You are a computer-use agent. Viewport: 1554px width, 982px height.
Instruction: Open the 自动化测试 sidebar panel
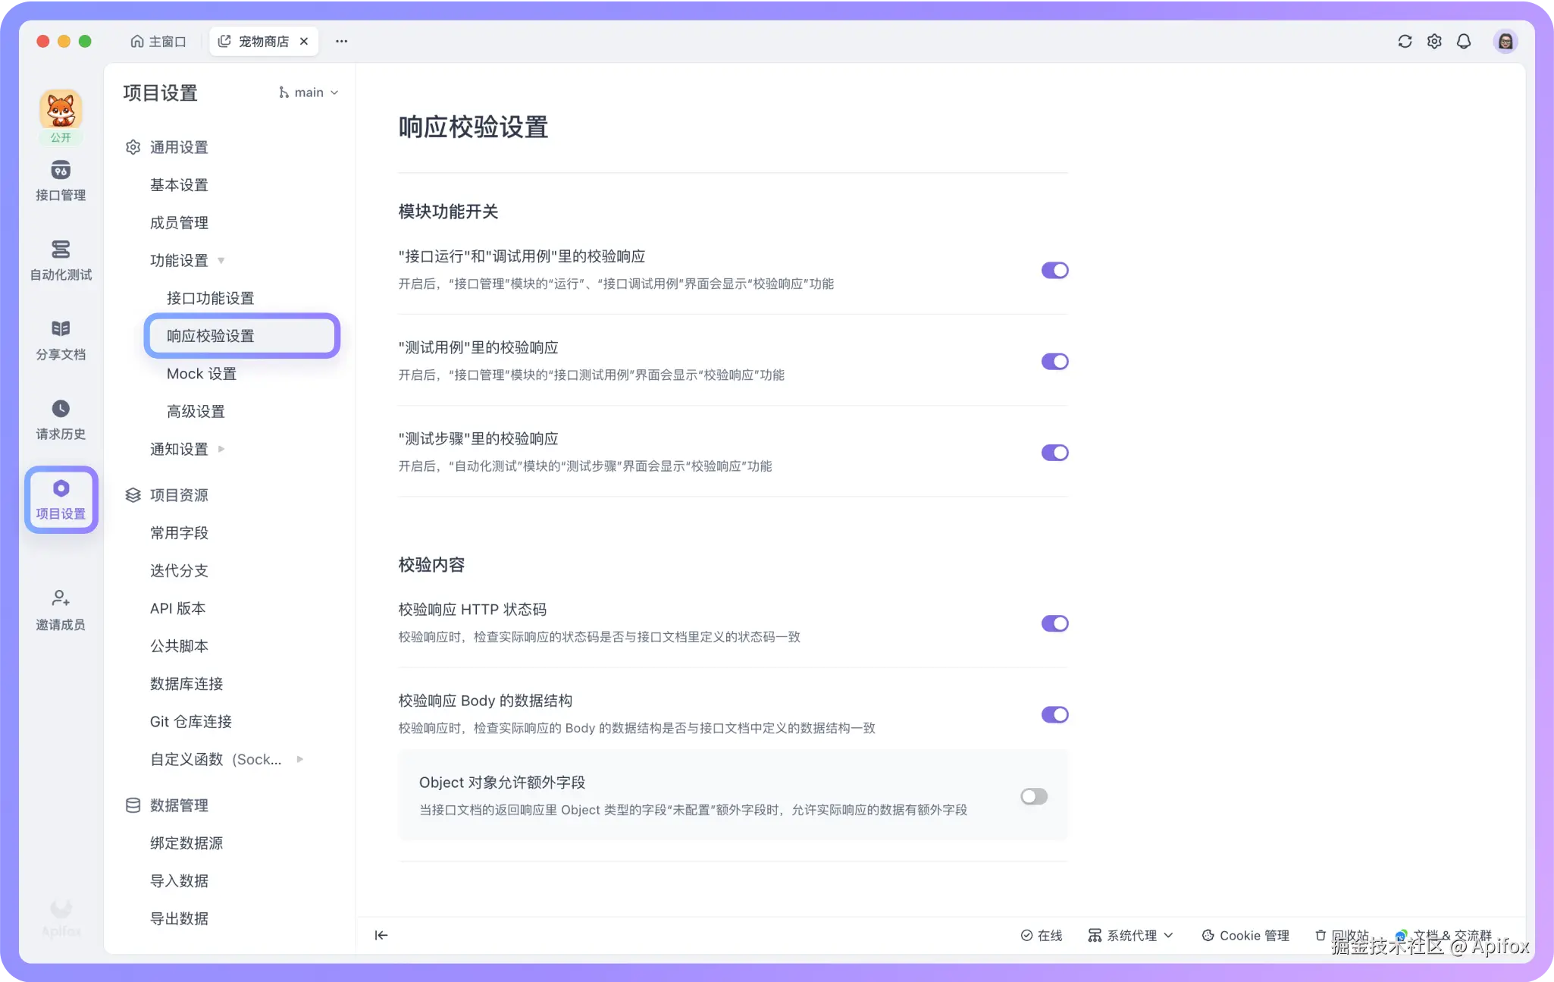pos(61,262)
